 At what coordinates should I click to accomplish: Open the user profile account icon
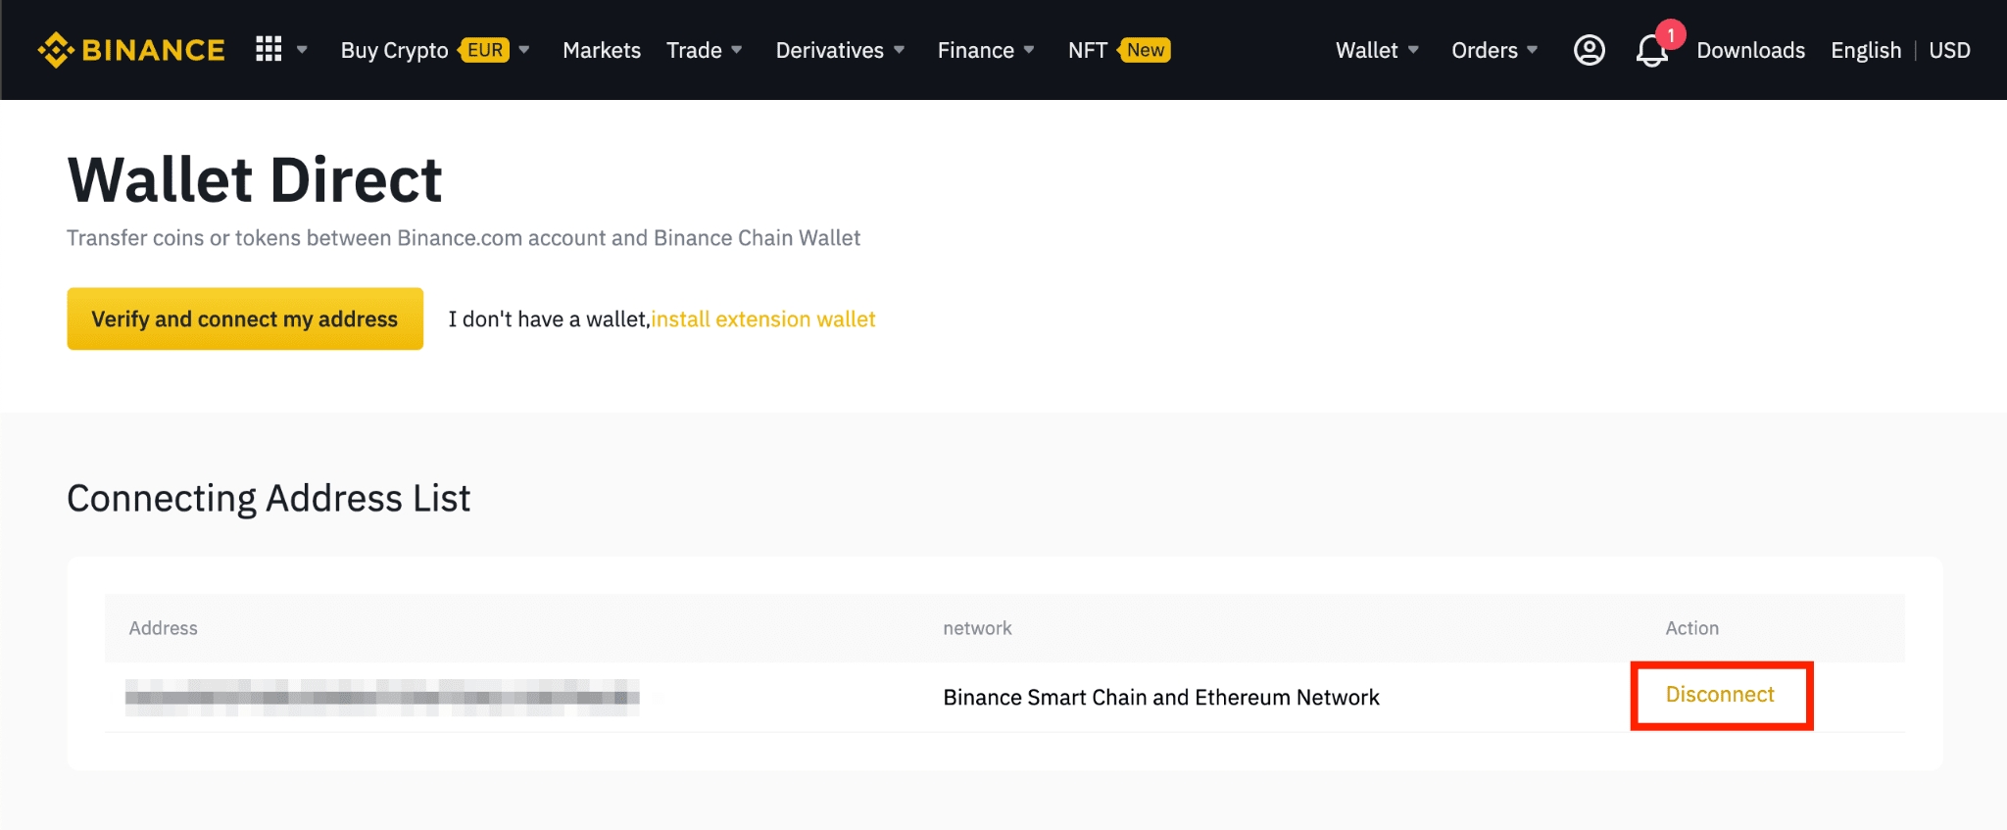(1589, 50)
